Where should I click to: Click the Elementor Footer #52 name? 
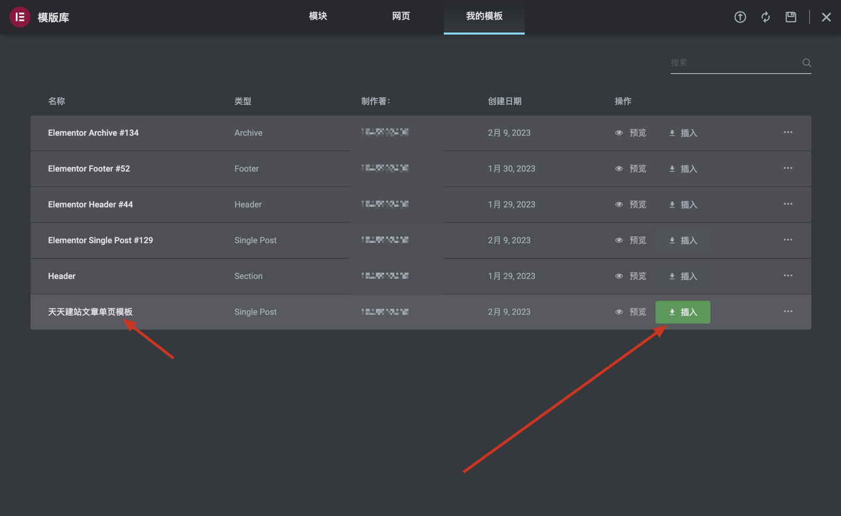coord(89,169)
